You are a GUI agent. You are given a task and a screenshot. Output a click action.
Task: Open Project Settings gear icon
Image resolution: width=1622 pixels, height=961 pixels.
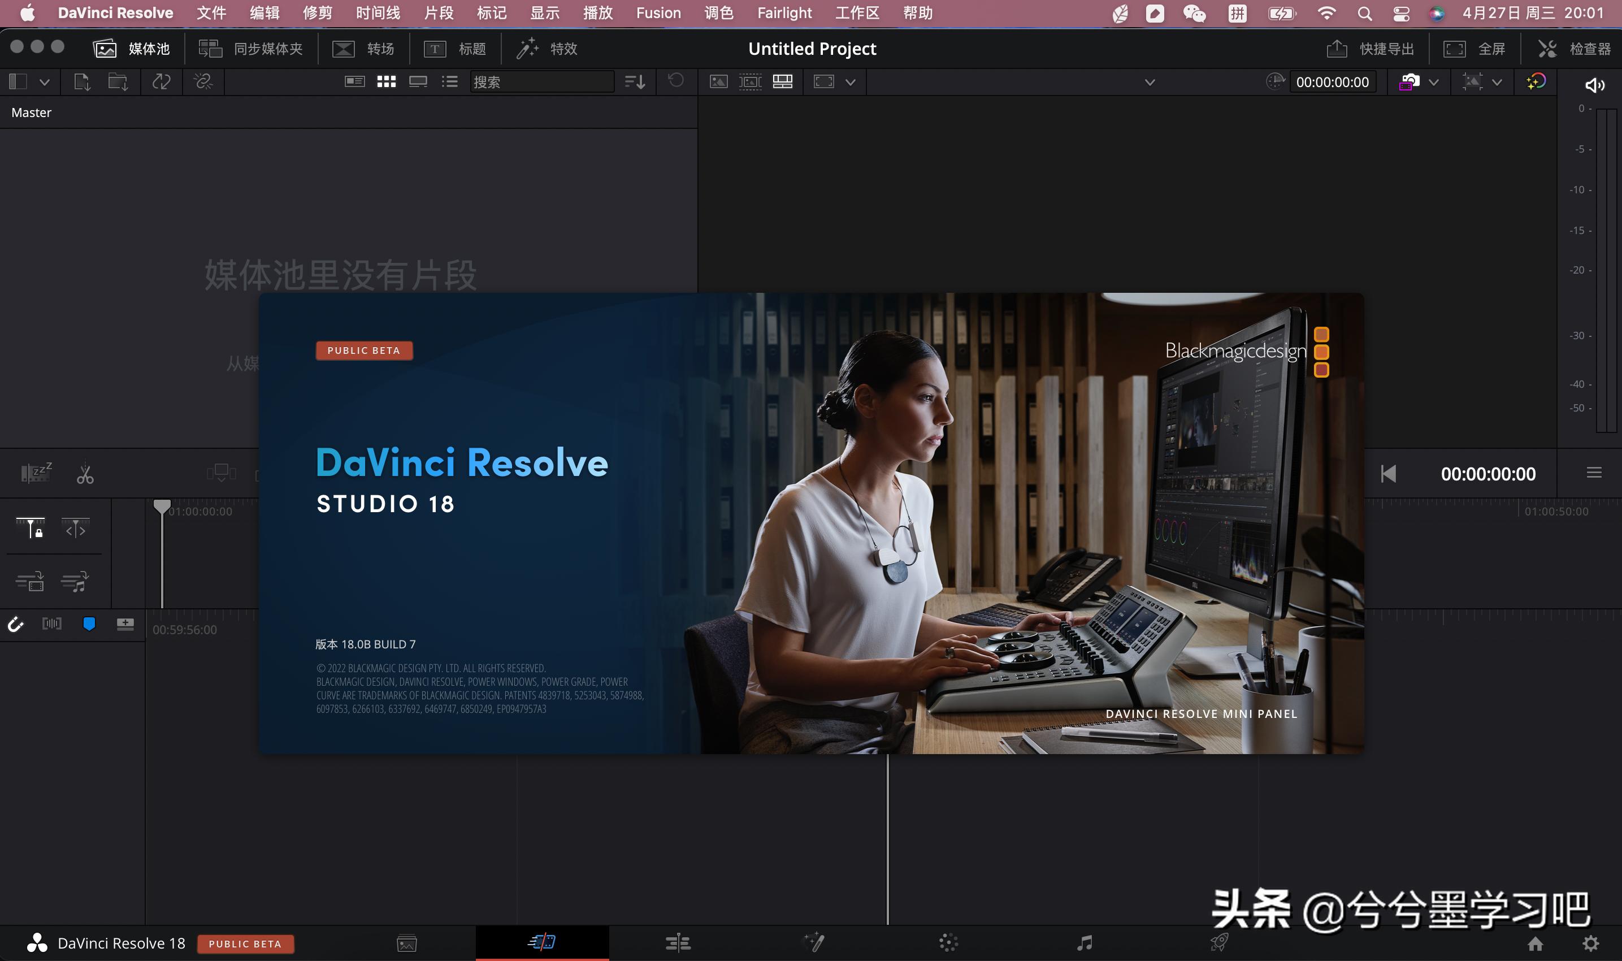1590,943
